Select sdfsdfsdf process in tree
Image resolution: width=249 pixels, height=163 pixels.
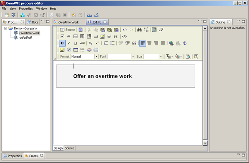26,38
